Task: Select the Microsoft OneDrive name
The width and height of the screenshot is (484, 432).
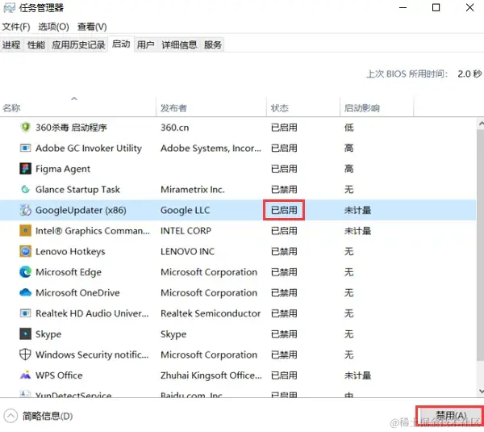Action: [x=77, y=292]
